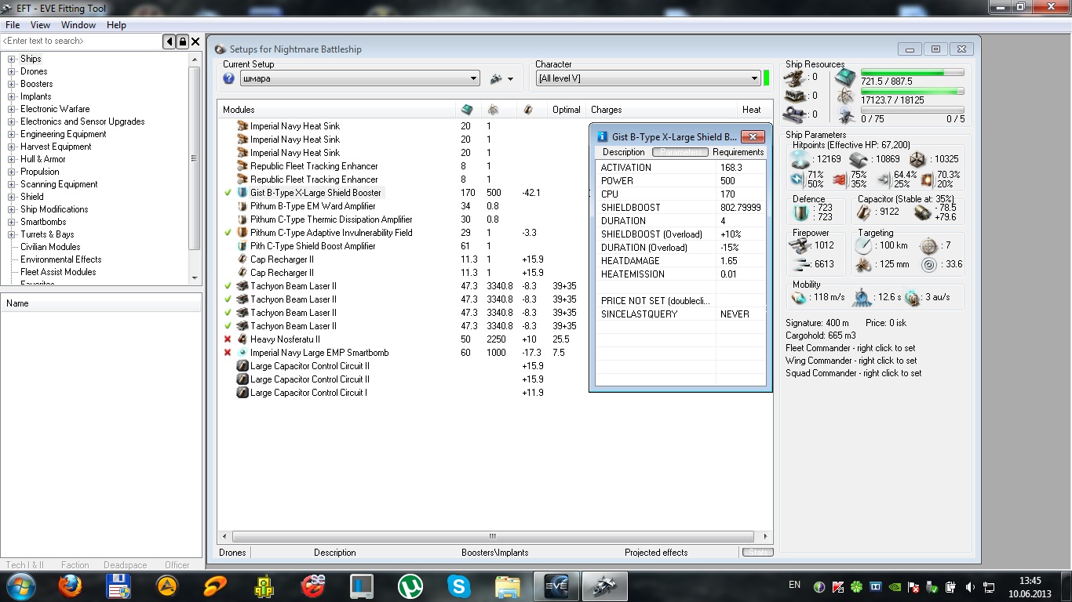This screenshot has height=602, width=1072.
Task: Click the warp speed icon next to 3 au/s
Action: tap(912, 298)
